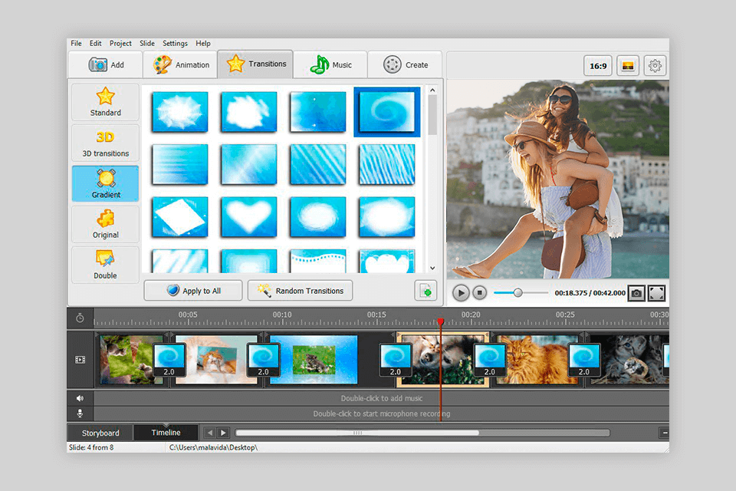This screenshot has width=736, height=491.
Task: Open the Settings menu
Action: (x=175, y=43)
